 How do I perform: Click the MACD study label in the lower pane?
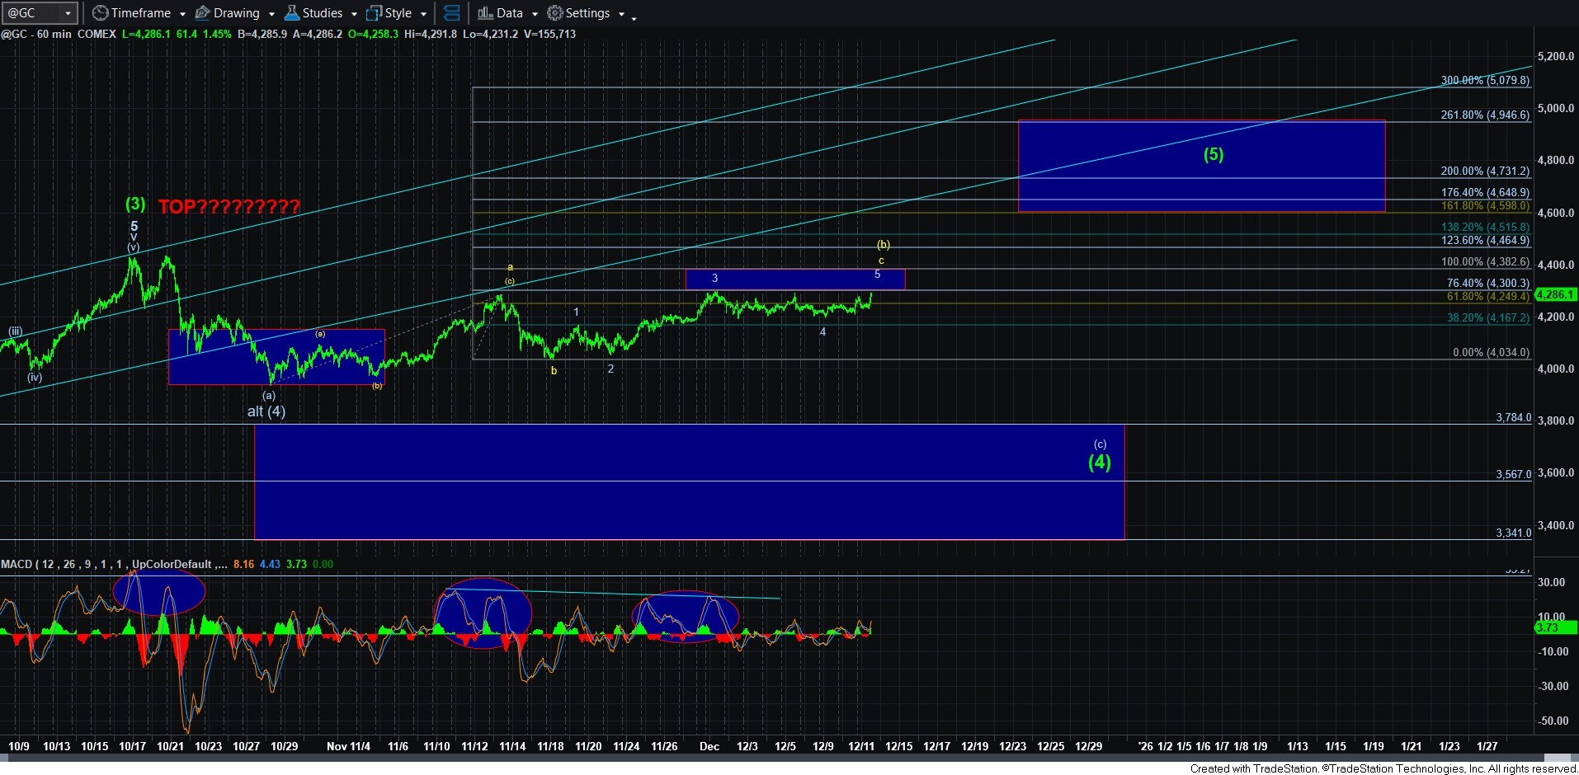[16, 564]
